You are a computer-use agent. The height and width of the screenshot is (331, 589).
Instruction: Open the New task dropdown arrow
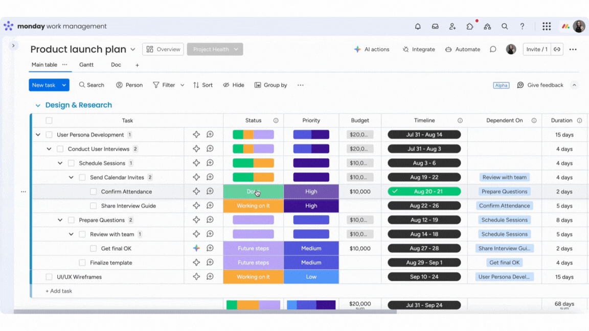coord(64,85)
